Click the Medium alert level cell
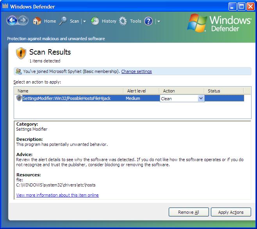This screenshot has width=257, height=229. click(133, 98)
